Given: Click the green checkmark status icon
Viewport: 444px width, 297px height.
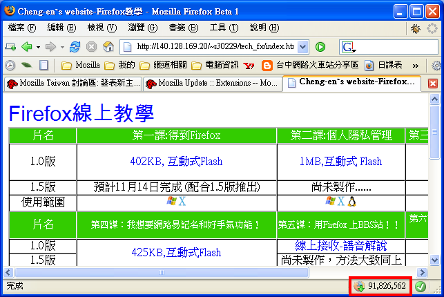Looking at the screenshot, I should pos(421,287).
